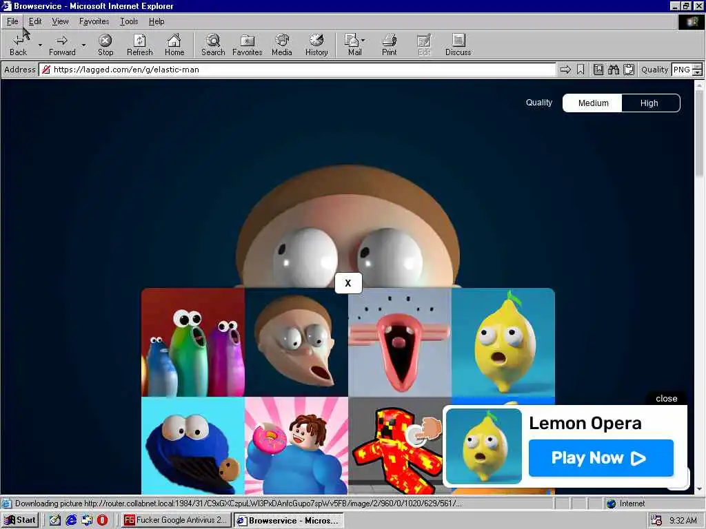Open the Forward button history dropdown arrow
This screenshot has width=706, height=529.
point(83,45)
